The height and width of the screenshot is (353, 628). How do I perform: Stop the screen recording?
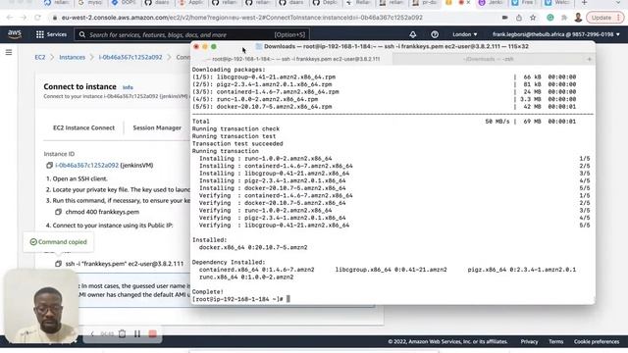(153, 333)
